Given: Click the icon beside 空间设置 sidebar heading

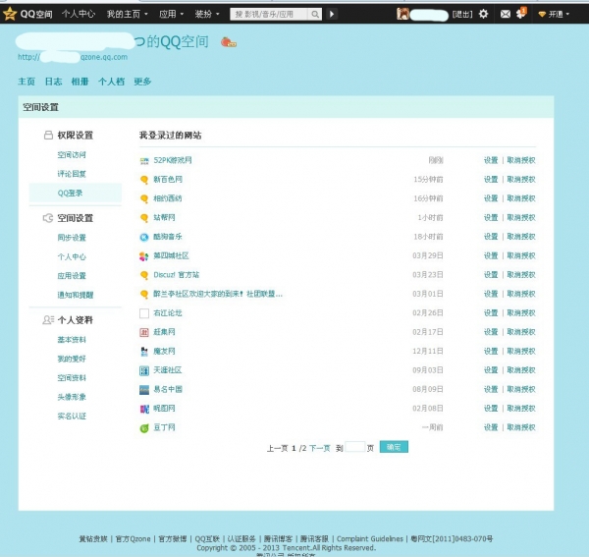Looking at the screenshot, I should coord(48,218).
